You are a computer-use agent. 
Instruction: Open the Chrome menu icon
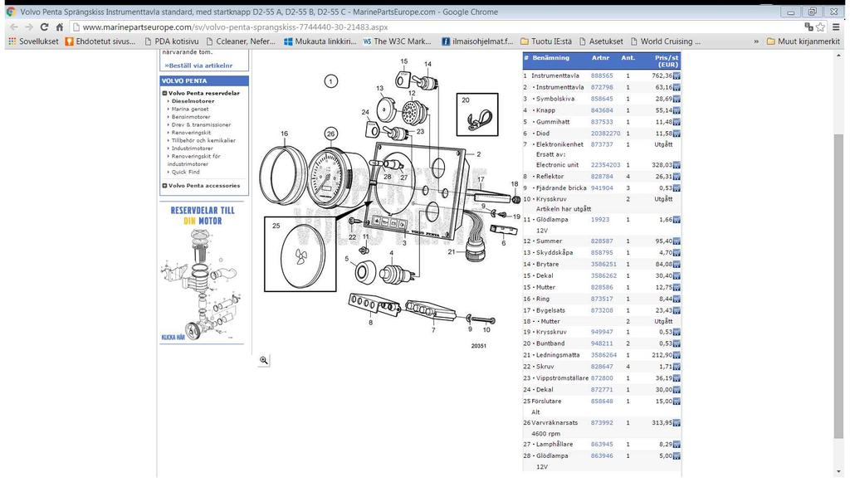point(836,27)
